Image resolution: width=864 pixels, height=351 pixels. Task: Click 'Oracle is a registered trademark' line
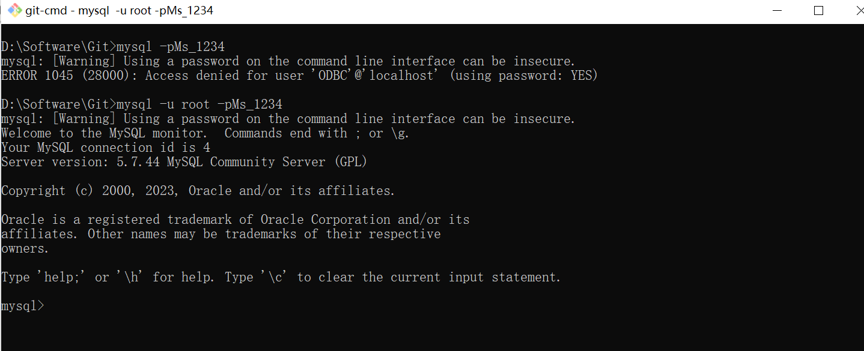pyautogui.click(x=235, y=220)
